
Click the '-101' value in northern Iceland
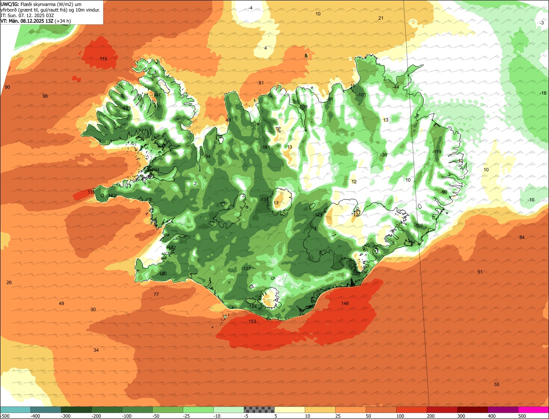pos(361,95)
